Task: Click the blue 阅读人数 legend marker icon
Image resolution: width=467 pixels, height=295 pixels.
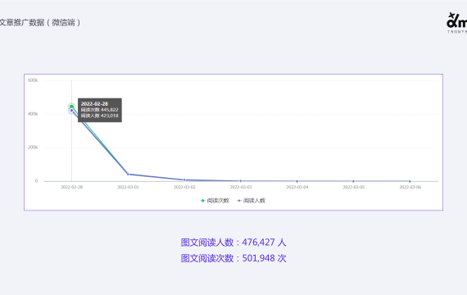Action: [239, 201]
